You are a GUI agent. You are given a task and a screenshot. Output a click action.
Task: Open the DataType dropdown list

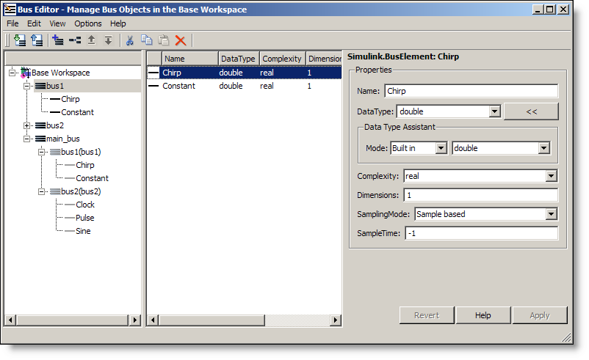pos(494,111)
